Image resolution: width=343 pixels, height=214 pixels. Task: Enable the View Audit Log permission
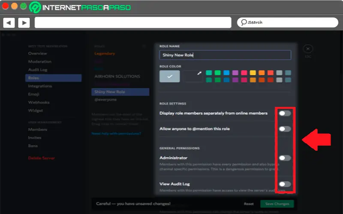pos(285,184)
